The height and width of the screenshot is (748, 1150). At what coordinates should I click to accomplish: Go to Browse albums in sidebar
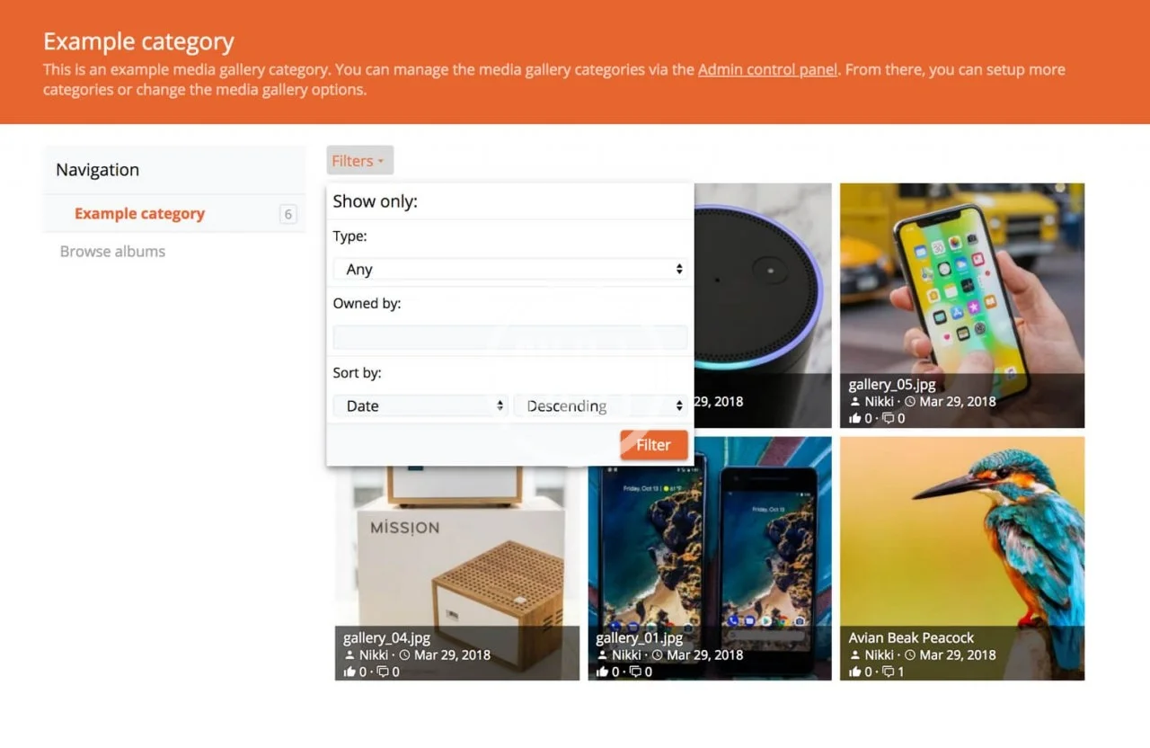112,252
